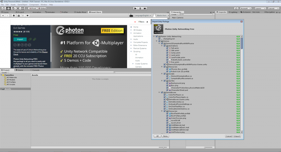Image resolution: width=281 pixels, height=152 pixels.
Task: Uncheck the changelog.txt checkbox
Action: coord(159,39)
